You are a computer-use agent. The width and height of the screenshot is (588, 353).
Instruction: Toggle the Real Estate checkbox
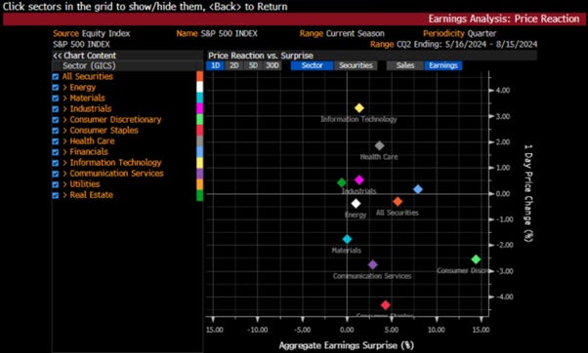pos(56,195)
